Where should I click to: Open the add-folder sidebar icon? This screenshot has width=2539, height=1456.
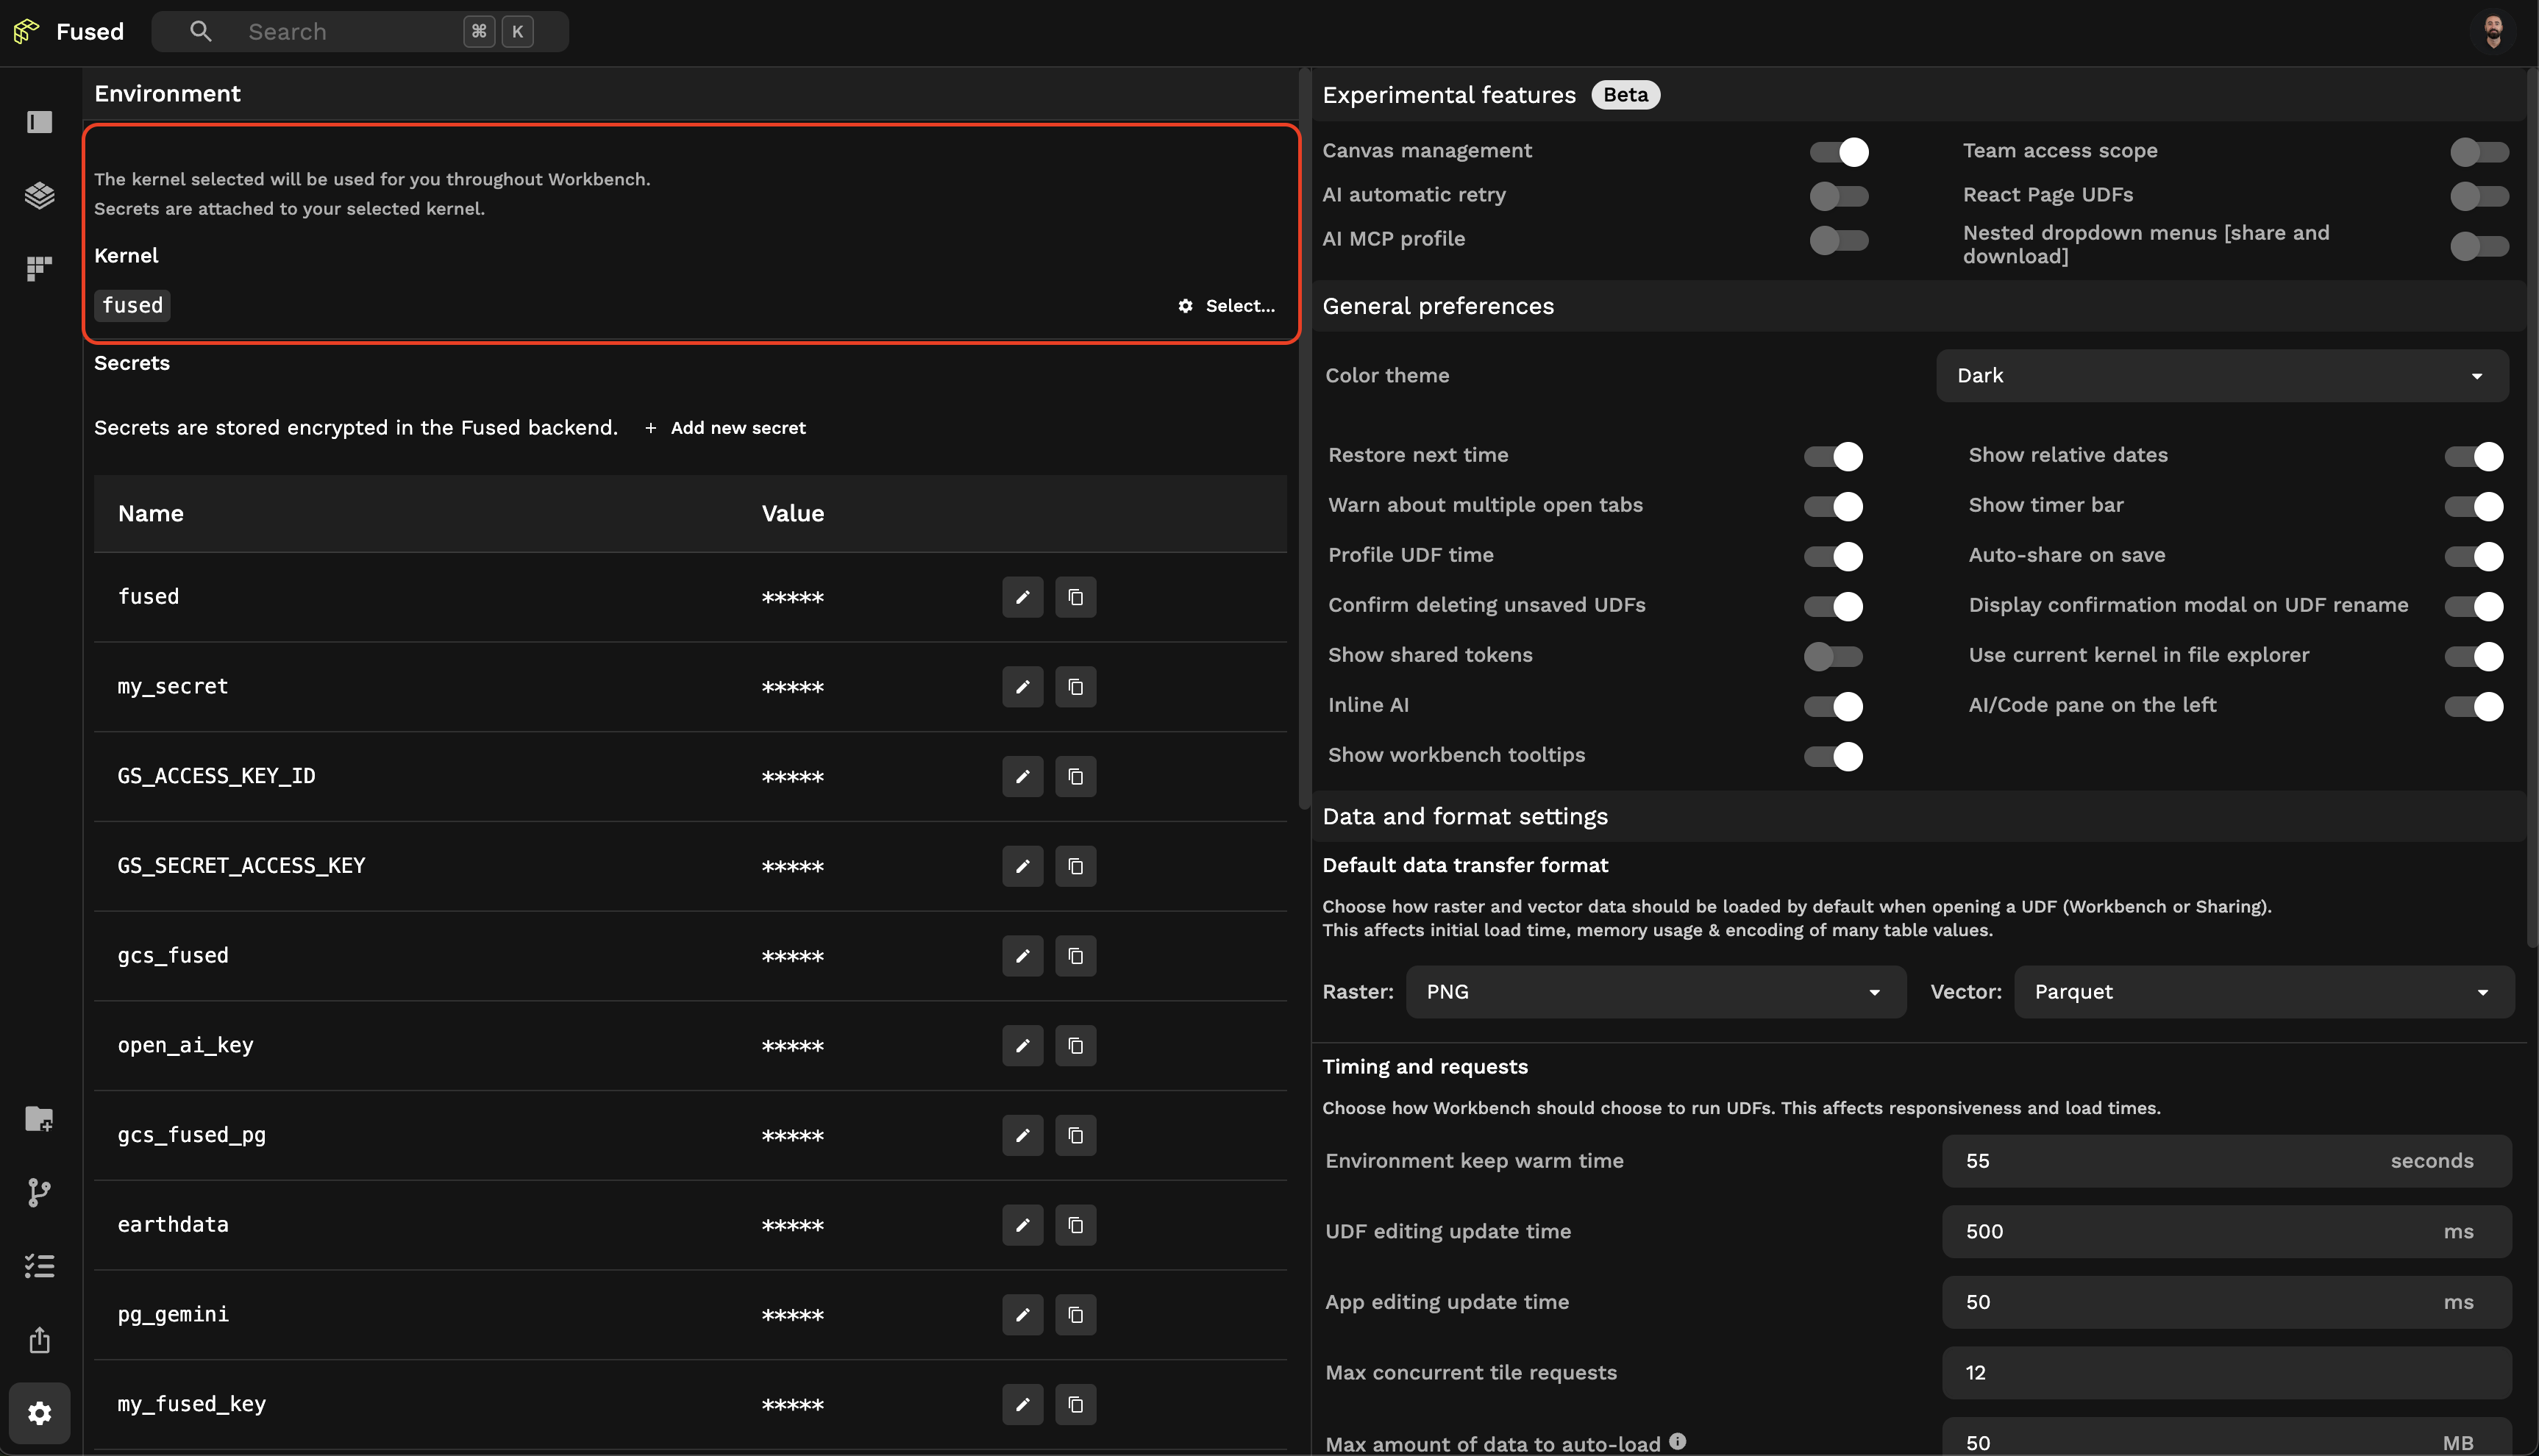(39, 1118)
